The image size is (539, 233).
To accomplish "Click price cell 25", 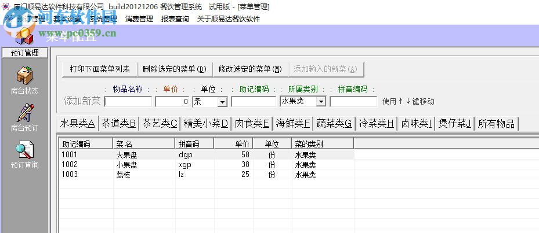I will [245, 175].
